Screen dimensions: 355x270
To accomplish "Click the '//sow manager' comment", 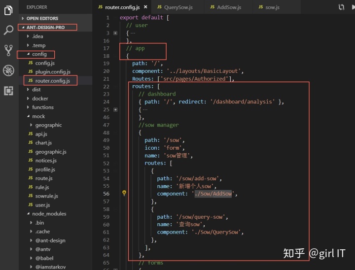I will (x=158, y=125).
